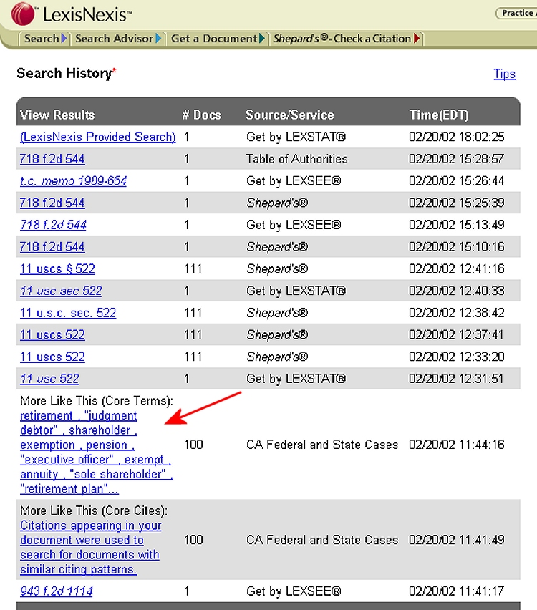Screen dimensions: 537x610
Task: Click the LexisNexis red globe logo
Action: [x=23, y=13]
